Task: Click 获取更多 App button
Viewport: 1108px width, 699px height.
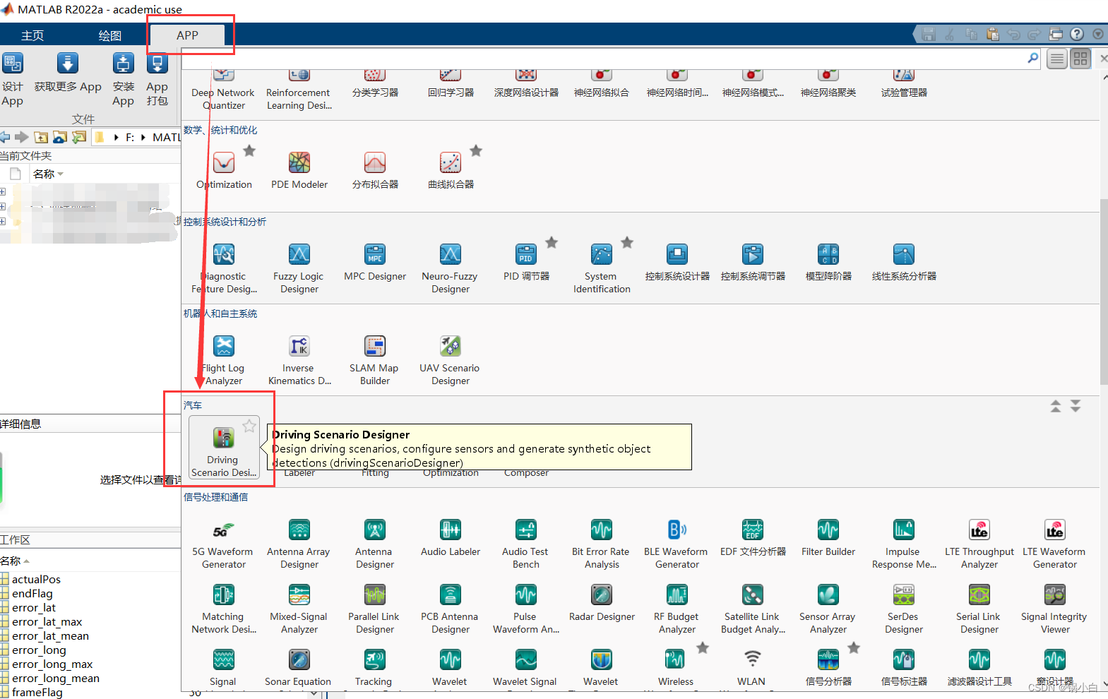Action: point(68,73)
